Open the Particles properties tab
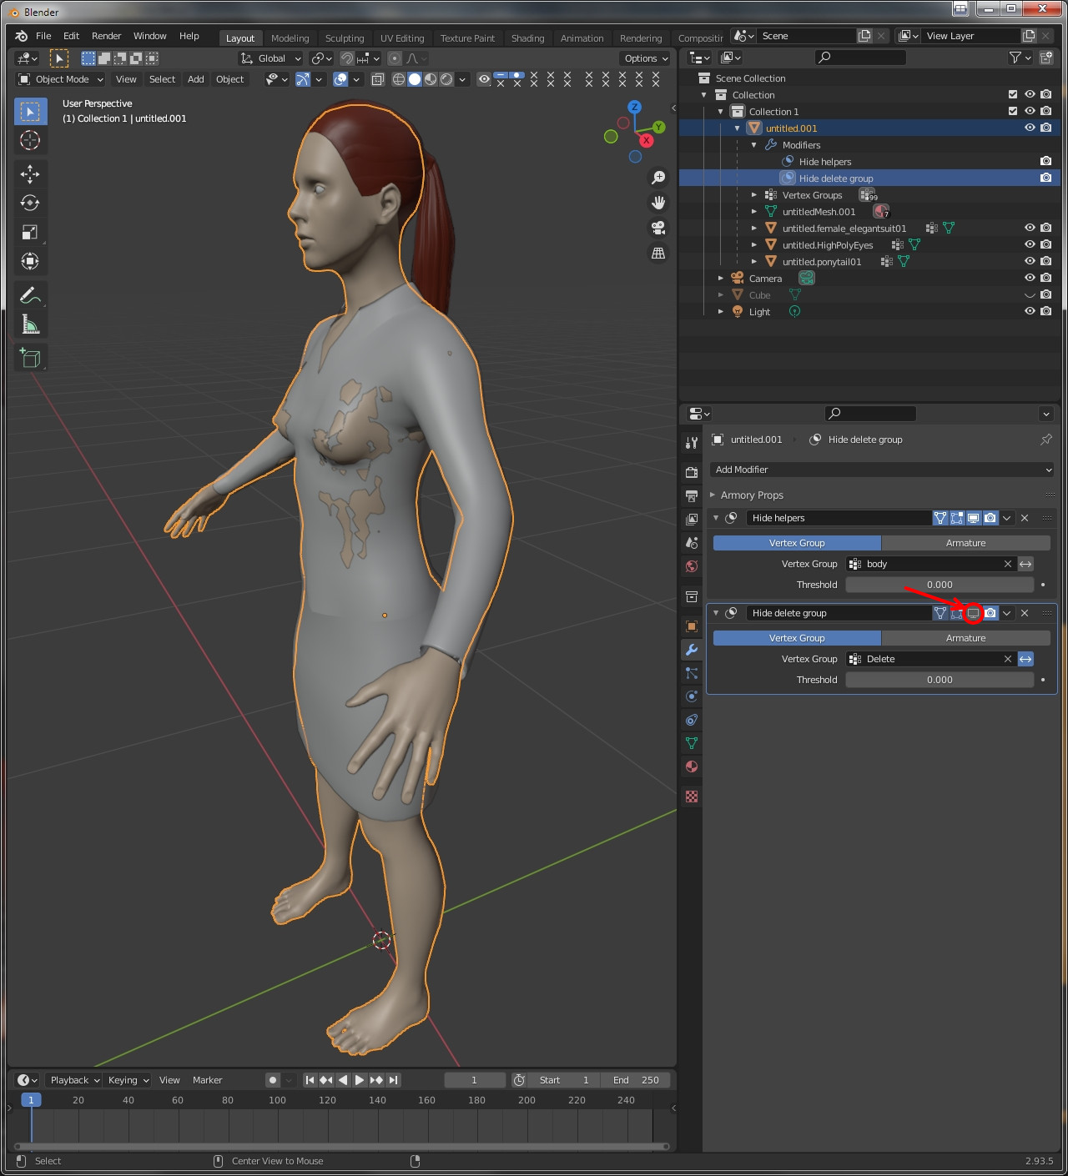Viewport: 1068px width, 1176px height. [x=692, y=673]
